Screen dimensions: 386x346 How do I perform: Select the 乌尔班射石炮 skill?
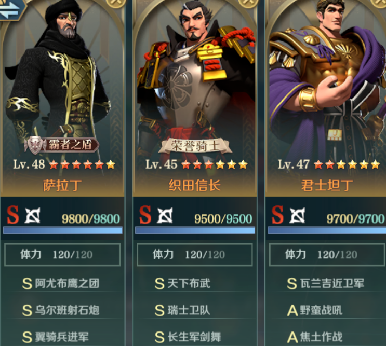(x=61, y=310)
